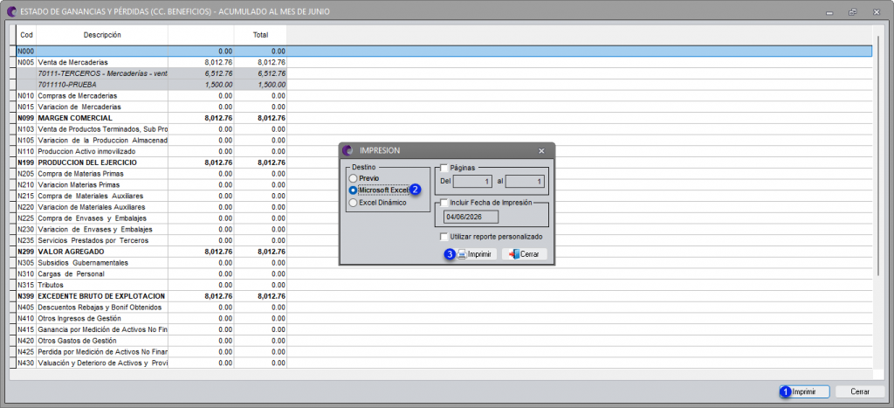Click the 7011110-PRUEBA sub-row
Image resolution: width=894 pixels, height=408 pixels.
(152, 85)
